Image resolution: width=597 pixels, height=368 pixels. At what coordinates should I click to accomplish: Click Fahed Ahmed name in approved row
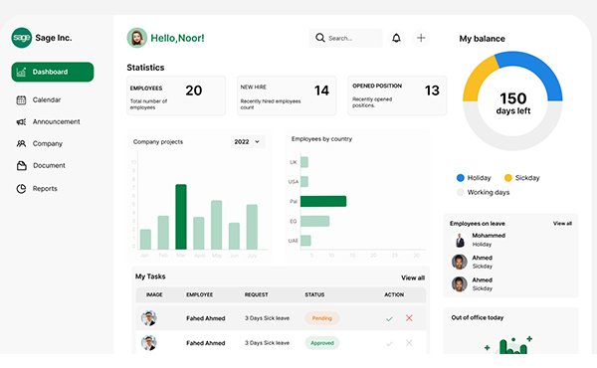pyautogui.click(x=206, y=343)
